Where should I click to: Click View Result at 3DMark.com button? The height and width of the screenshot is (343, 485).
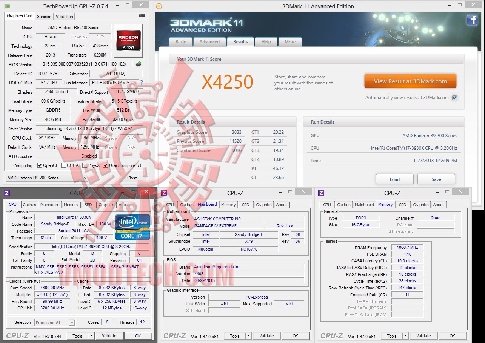coord(410,81)
